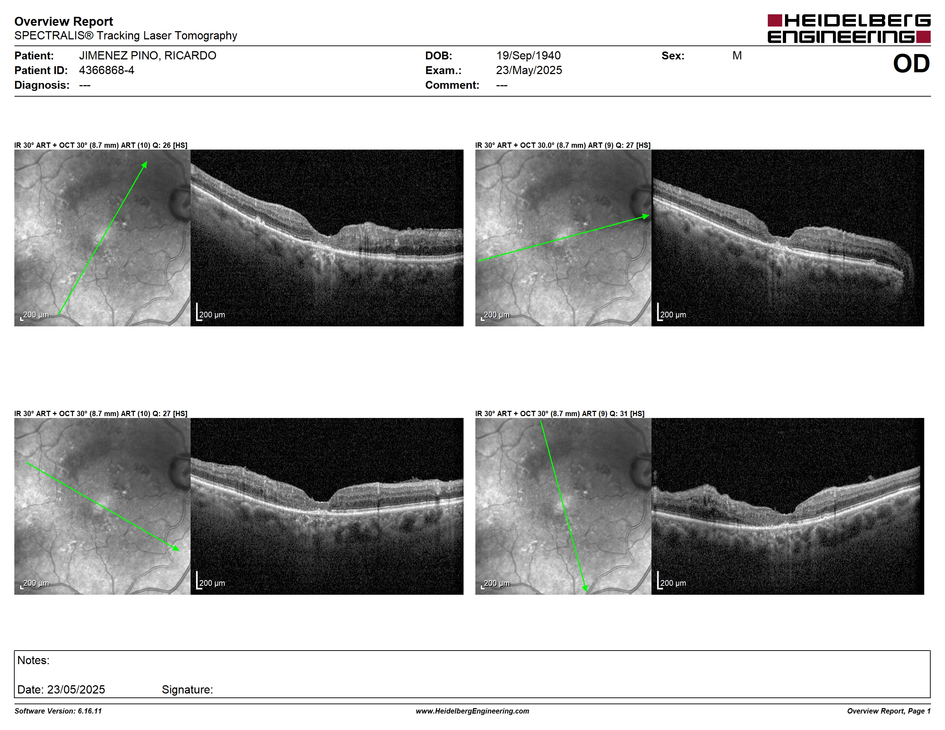This screenshot has width=945, height=730.
Task: Click the OD eye label
Action: point(911,64)
